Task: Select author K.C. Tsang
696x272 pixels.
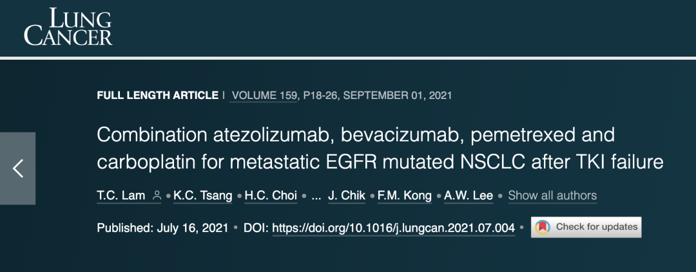Action: (203, 195)
